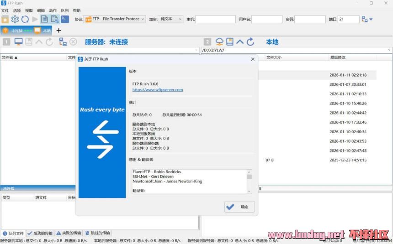Toggle the log document toolbar icon
Screen dimensions: 393x244
[x=45, y=19]
